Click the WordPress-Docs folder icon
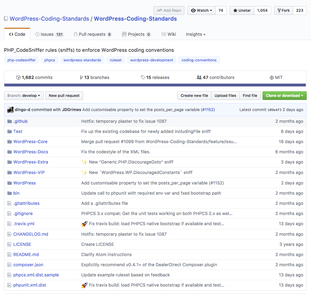311x294 pixels. [10, 152]
